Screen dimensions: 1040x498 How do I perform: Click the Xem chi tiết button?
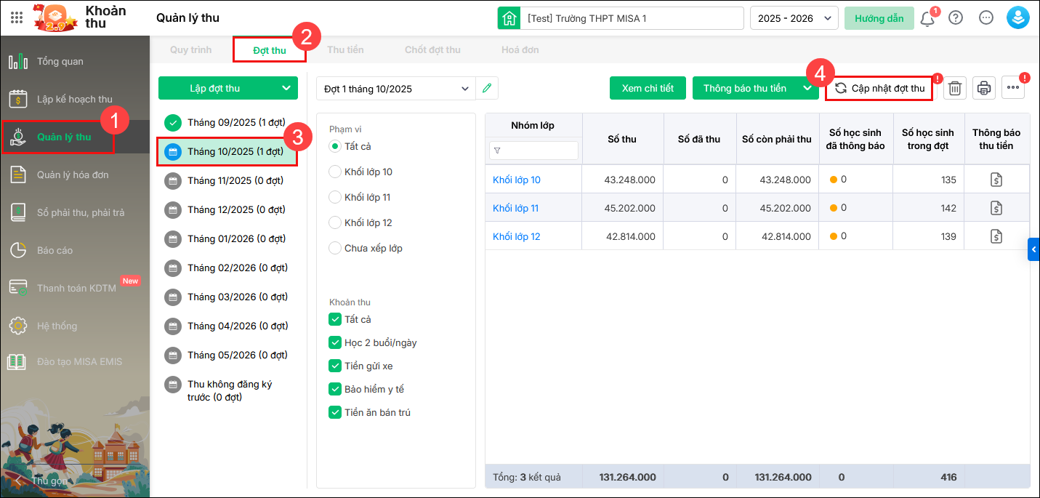click(648, 88)
